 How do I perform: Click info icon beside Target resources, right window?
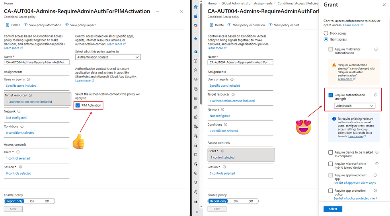point(233,94)
